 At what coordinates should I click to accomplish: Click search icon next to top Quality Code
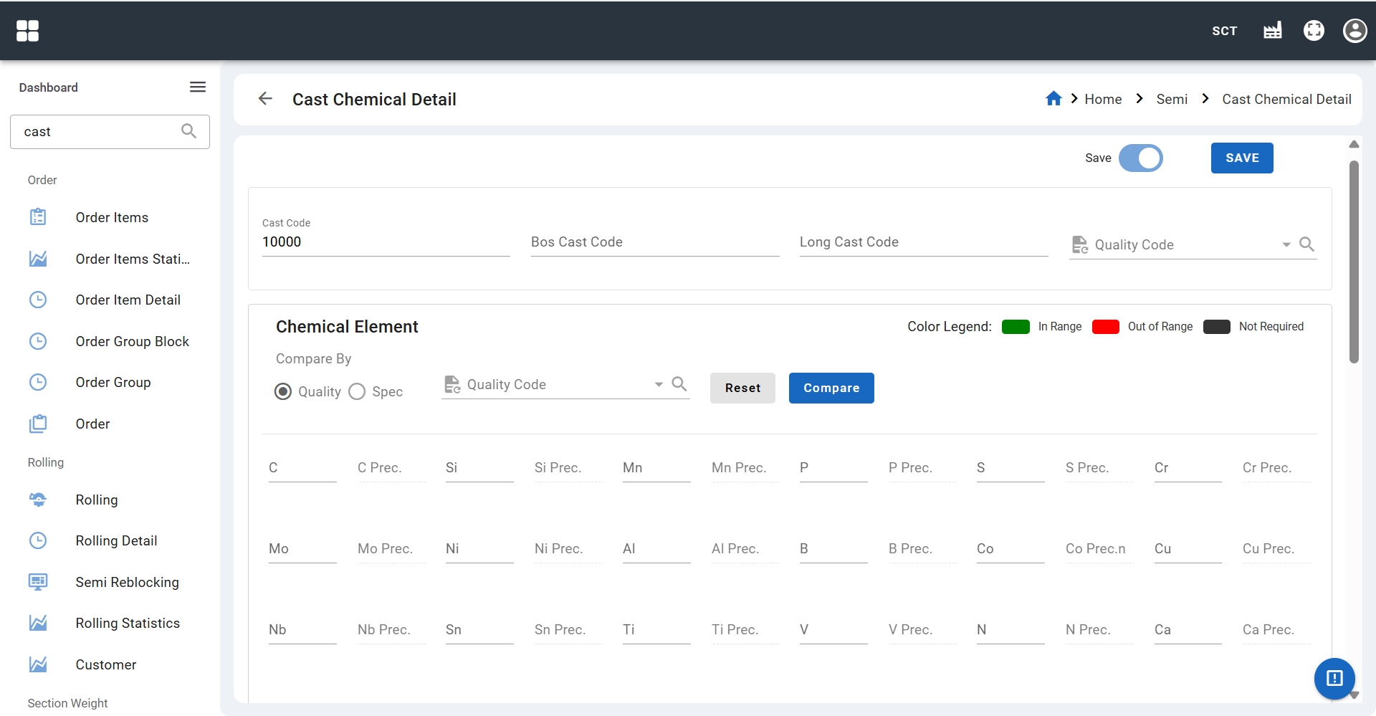[x=1306, y=244]
